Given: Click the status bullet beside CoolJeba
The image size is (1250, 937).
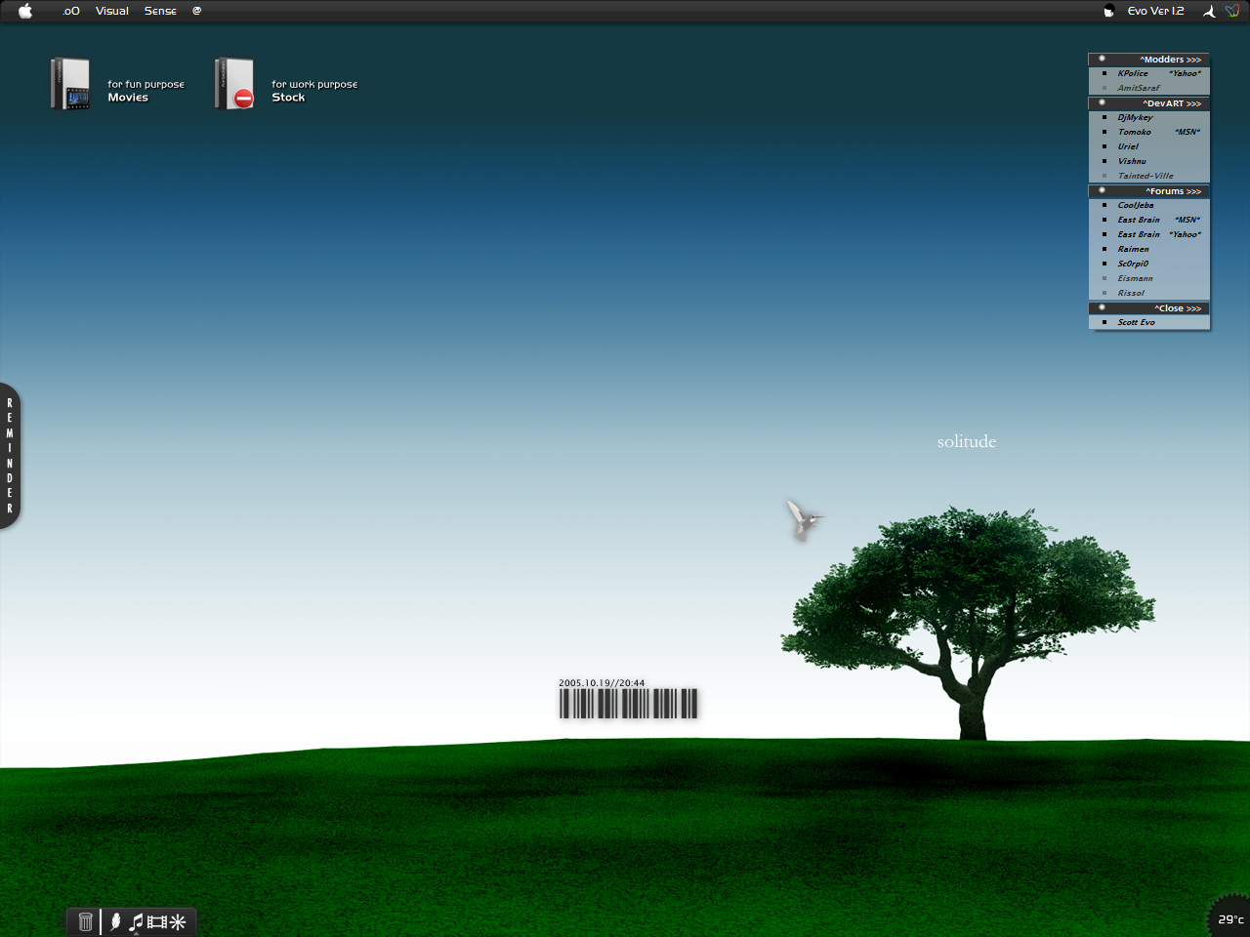Looking at the screenshot, I should [x=1104, y=205].
